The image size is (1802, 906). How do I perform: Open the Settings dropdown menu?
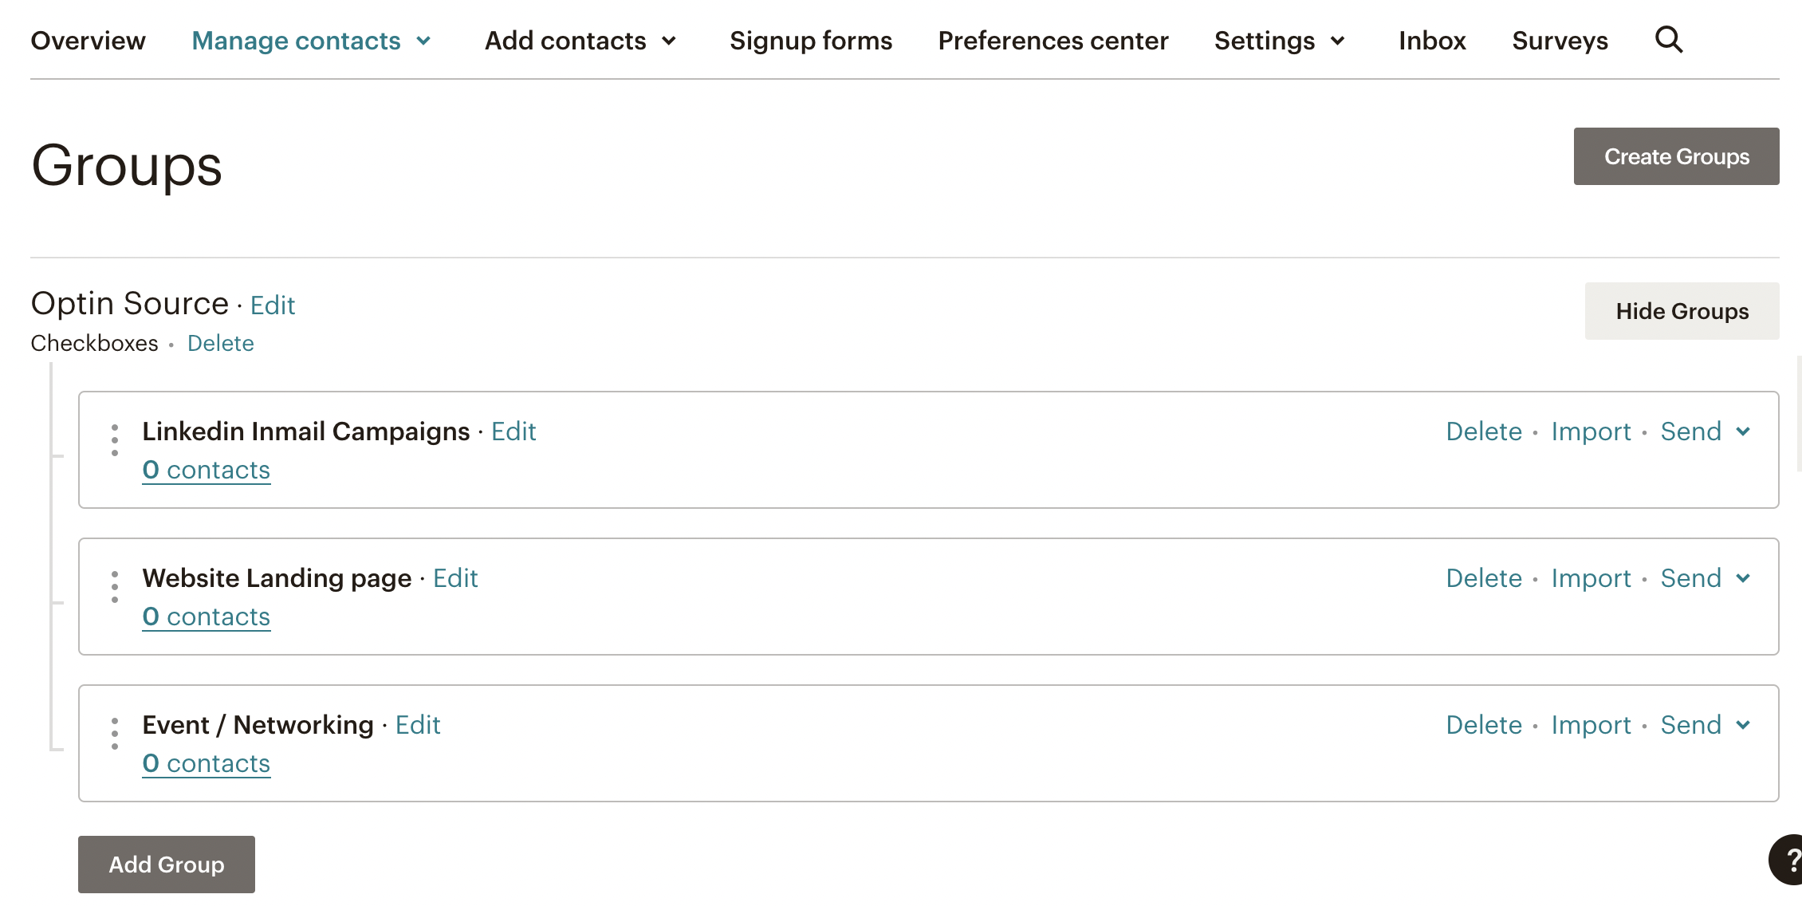pos(1280,41)
